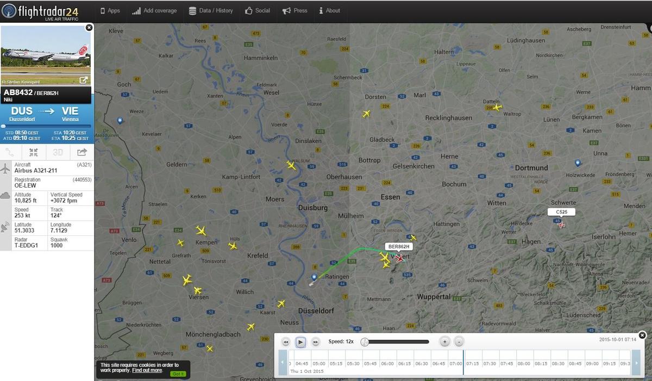652x381 pixels.
Task: Switch to 3D view
Action: tap(58, 152)
